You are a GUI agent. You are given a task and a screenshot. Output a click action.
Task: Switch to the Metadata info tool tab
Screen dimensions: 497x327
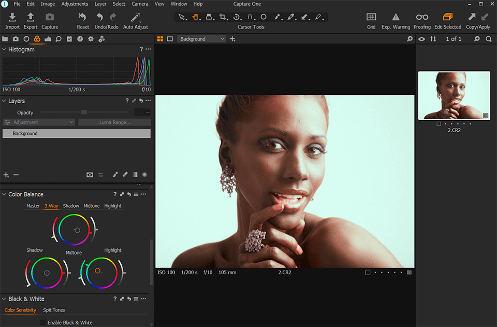(80, 38)
